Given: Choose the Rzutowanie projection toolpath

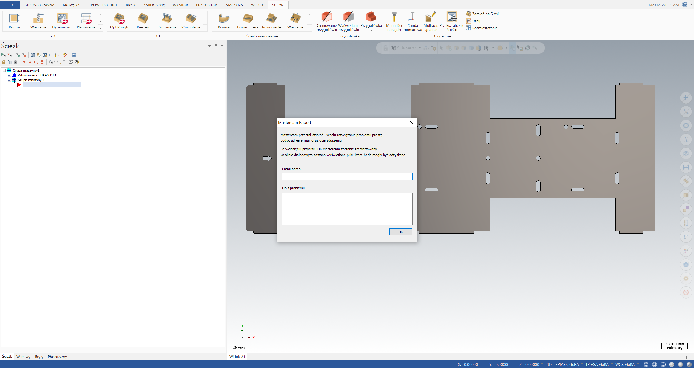Looking at the screenshot, I should [x=167, y=21].
